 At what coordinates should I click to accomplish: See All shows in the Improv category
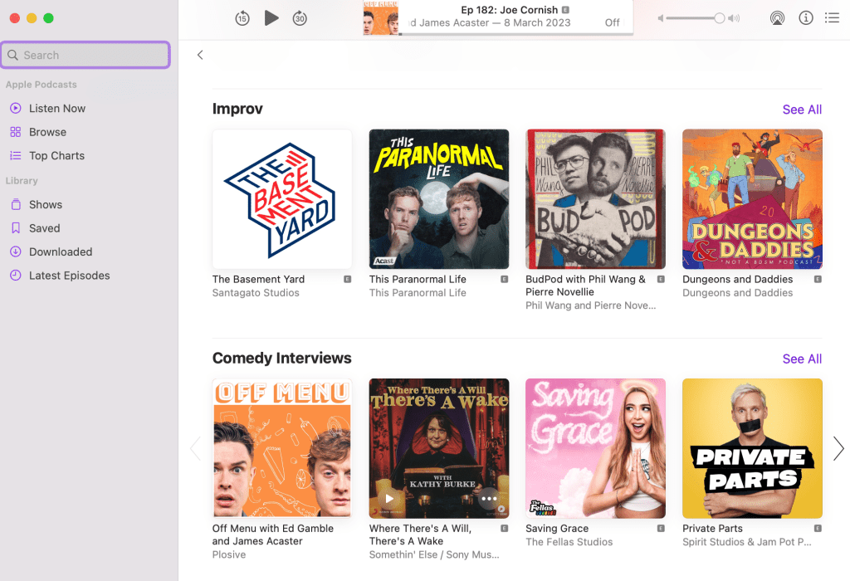point(802,109)
